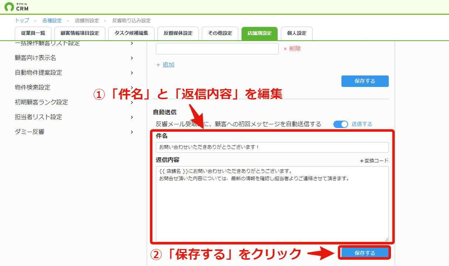The height and width of the screenshot is (266, 449).
Task: Click the bottom 保存する button
Action: [x=365, y=253]
